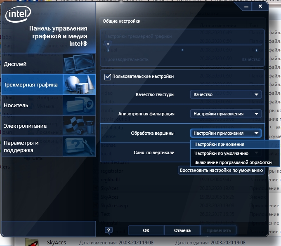The width and height of the screenshot is (281, 246).
Task: Minimize the Intel control panel window
Action: tap(246, 7)
